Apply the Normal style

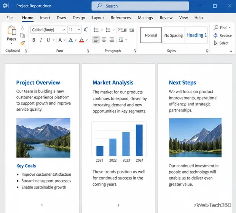pos(151,35)
